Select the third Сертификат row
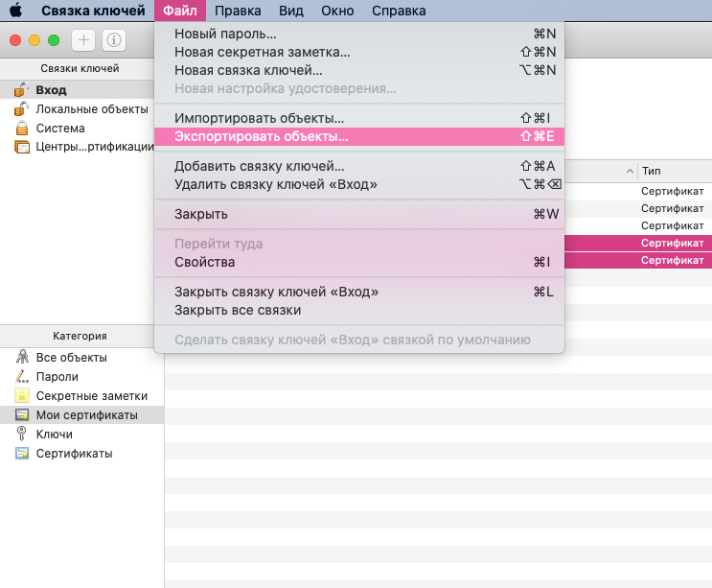 tap(638, 225)
